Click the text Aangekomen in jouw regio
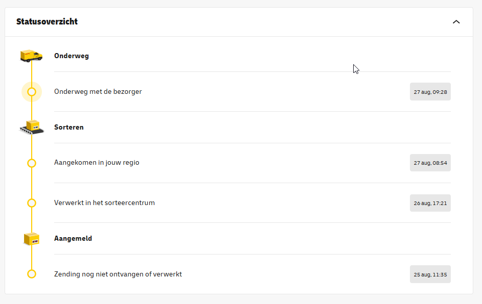Image resolution: width=482 pixels, height=304 pixels. tap(97, 163)
